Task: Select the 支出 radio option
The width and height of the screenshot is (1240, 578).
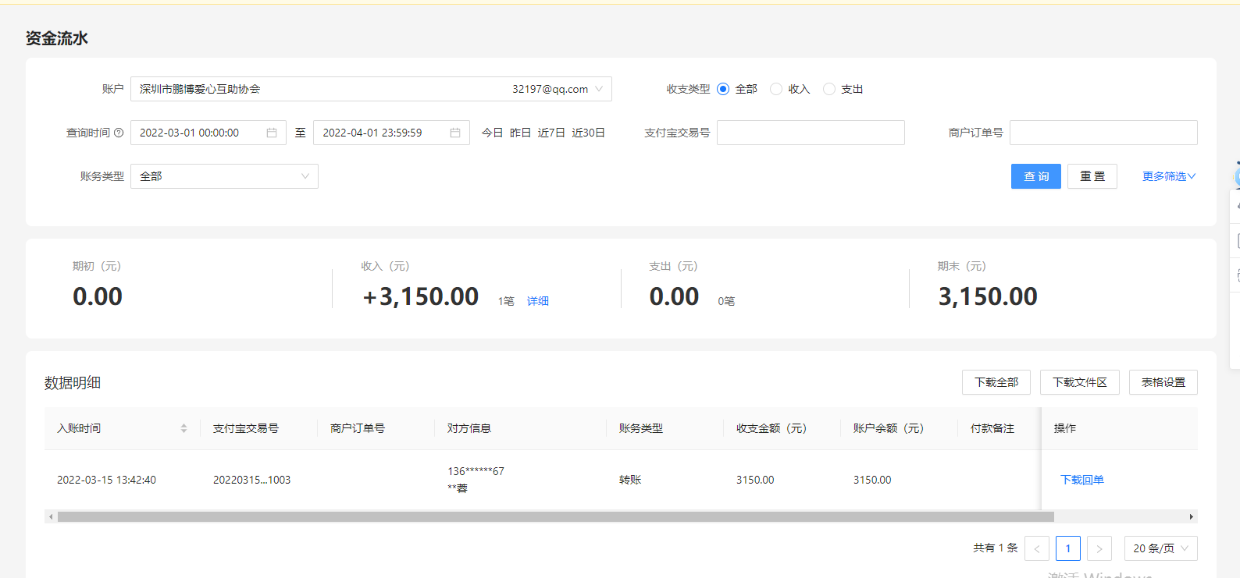Action: (x=829, y=89)
